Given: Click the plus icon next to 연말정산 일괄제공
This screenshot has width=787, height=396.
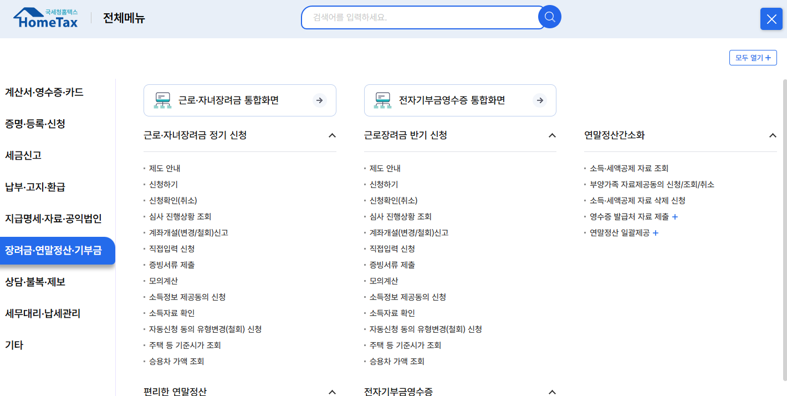Looking at the screenshot, I should [656, 233].
